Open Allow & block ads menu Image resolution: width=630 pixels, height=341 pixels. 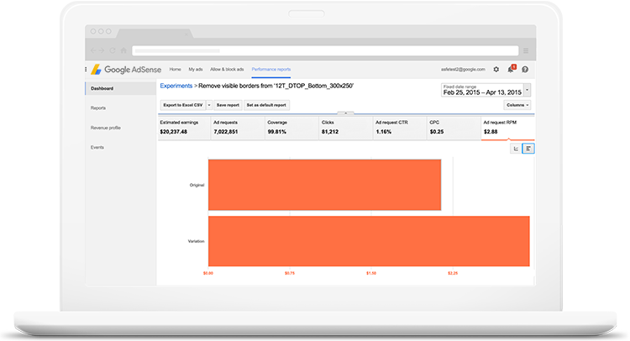[x=227, y=69]
